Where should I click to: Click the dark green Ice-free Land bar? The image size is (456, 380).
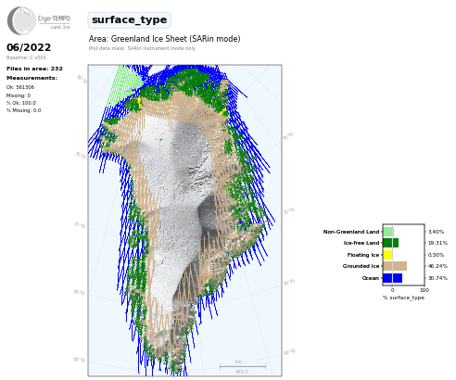pos(390,243)
